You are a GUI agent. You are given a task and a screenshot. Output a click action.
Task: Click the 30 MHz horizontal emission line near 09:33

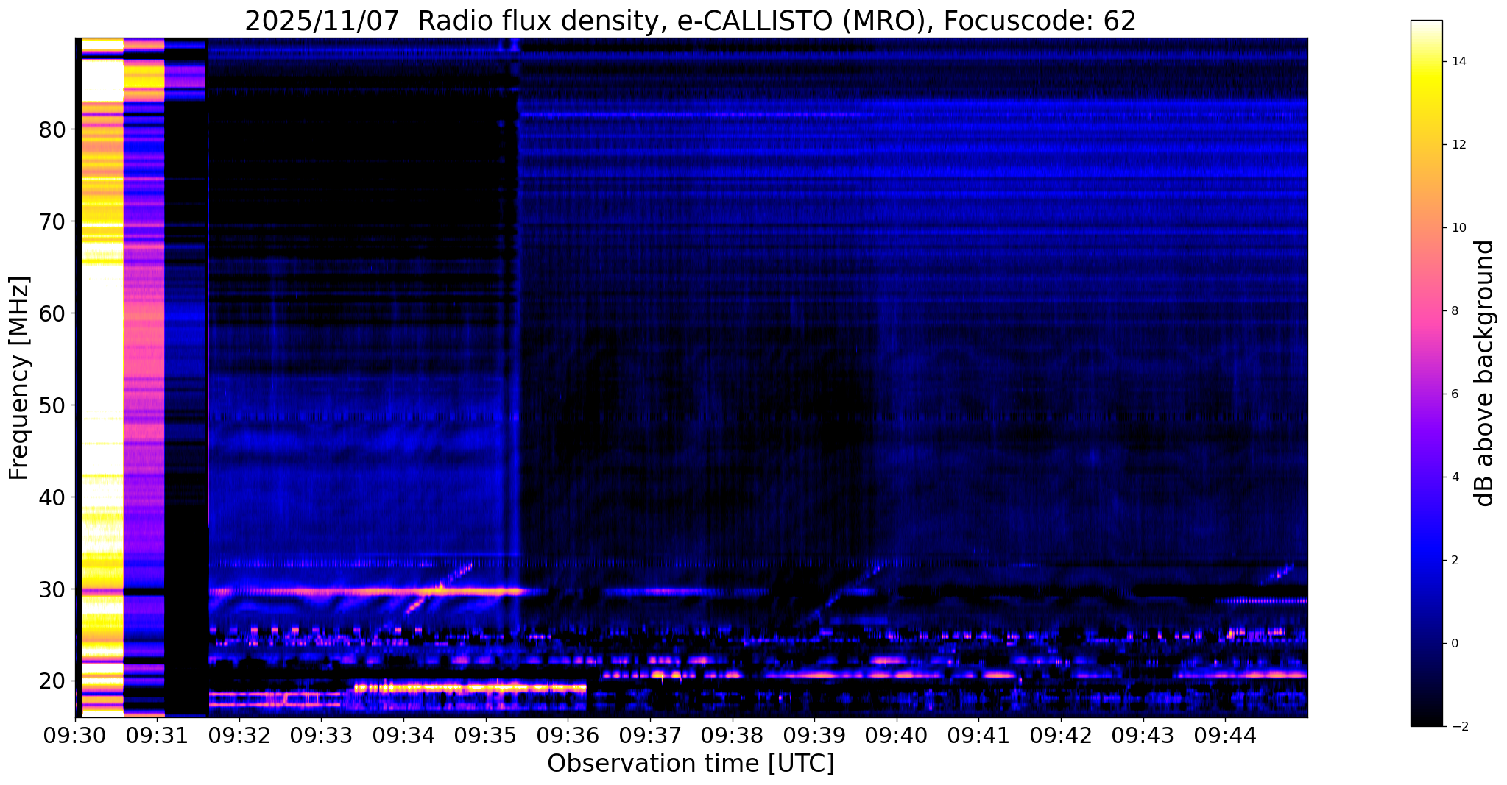coord(366,591)
